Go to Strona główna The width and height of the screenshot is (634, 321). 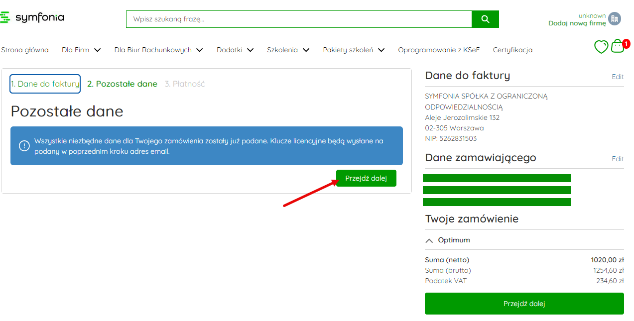tap(25, 50)
